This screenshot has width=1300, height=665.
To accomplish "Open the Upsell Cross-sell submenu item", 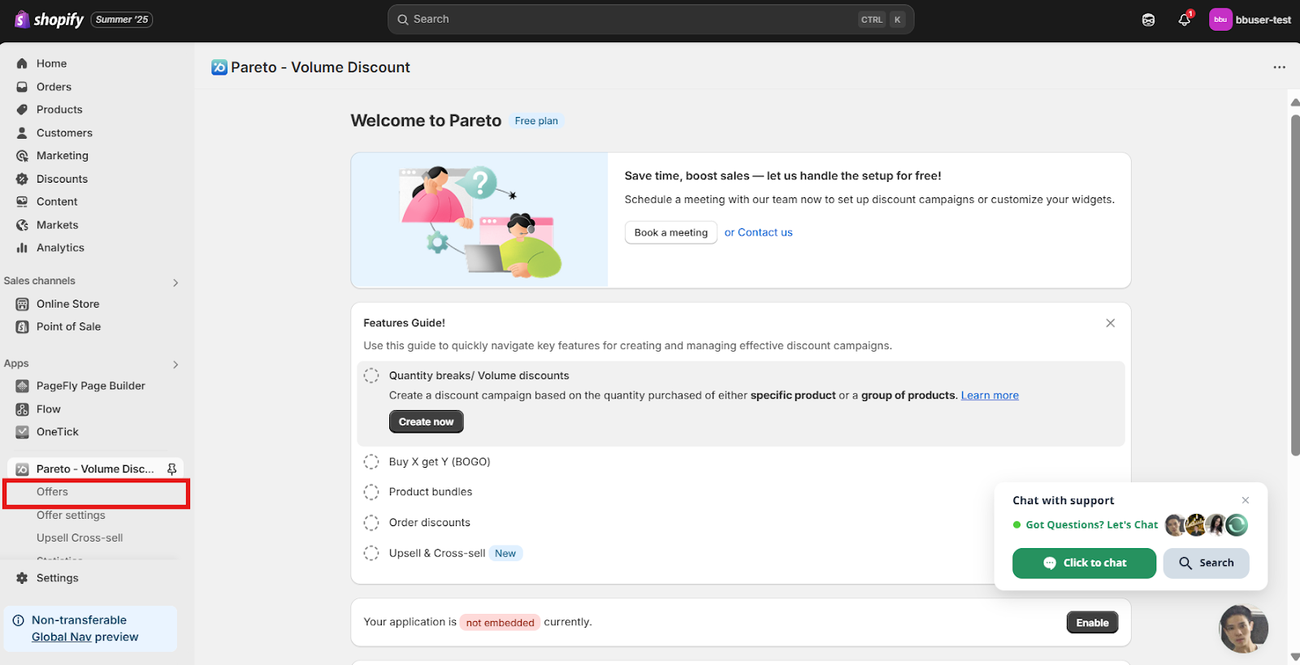I will pyautogui.click(x=80, y=538).
